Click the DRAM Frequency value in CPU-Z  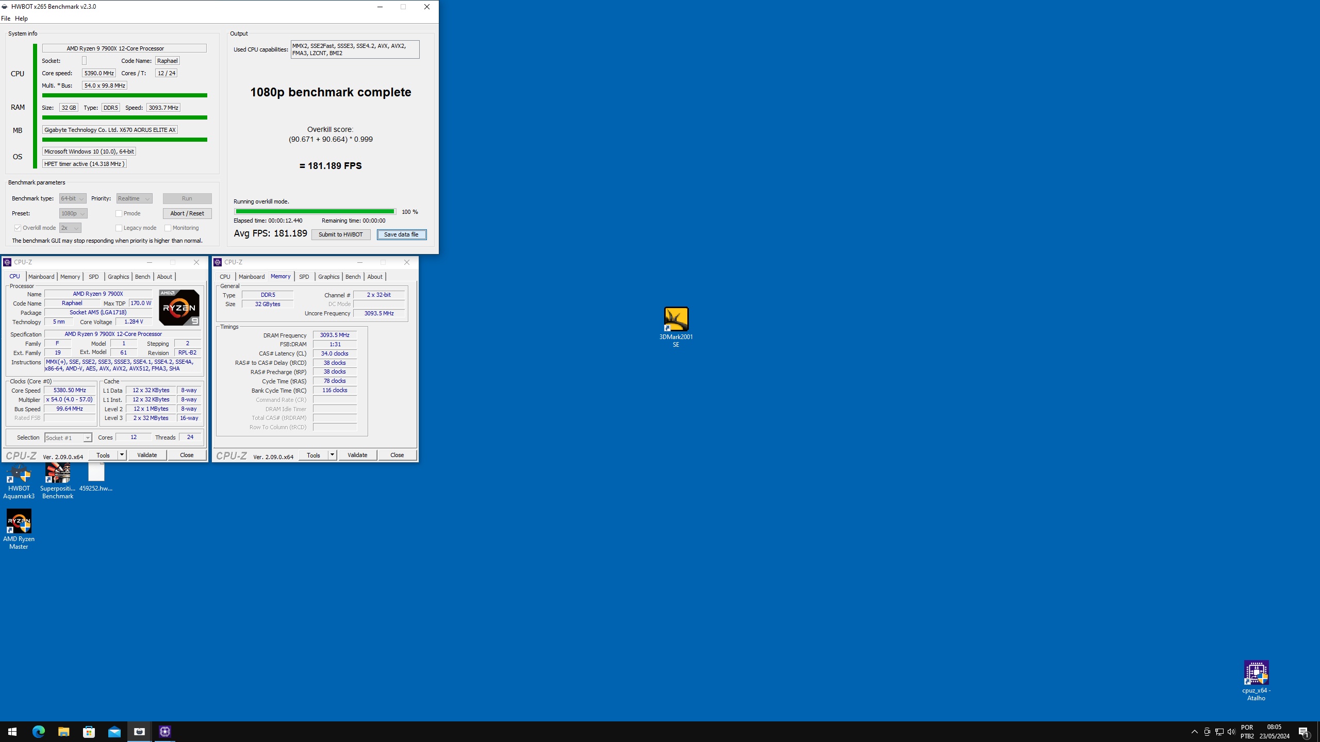click(335, 335)
